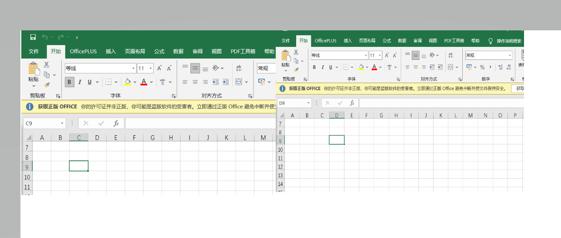Increase font size in right Excel window
561x238 pixels.
(x=387, y=55)
